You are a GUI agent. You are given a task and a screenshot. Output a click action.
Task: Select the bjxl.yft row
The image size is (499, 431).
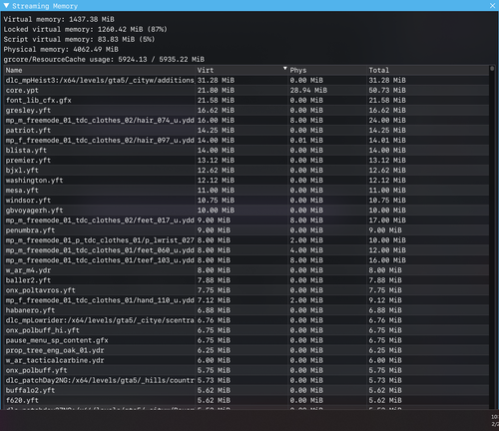click(247, 170)
